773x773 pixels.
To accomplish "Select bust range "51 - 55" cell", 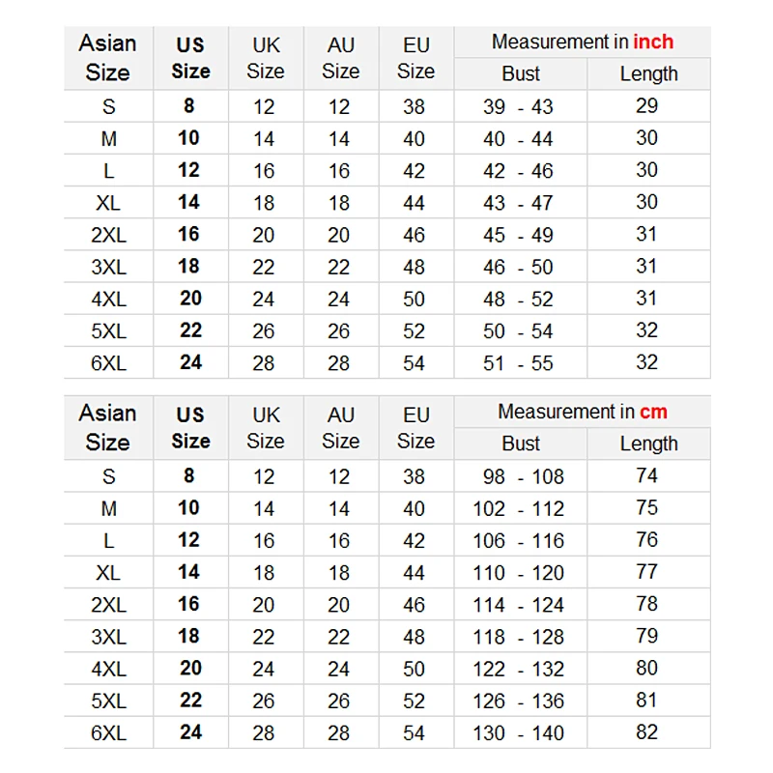I will tap(519, 362).
